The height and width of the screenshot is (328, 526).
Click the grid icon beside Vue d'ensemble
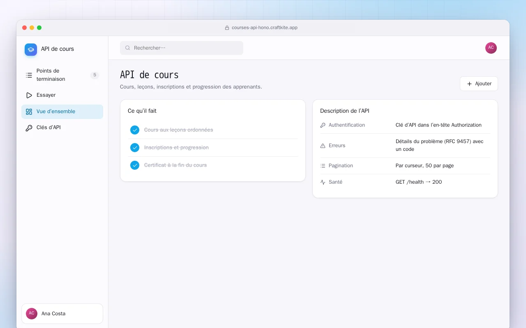(x=29, y=112)
